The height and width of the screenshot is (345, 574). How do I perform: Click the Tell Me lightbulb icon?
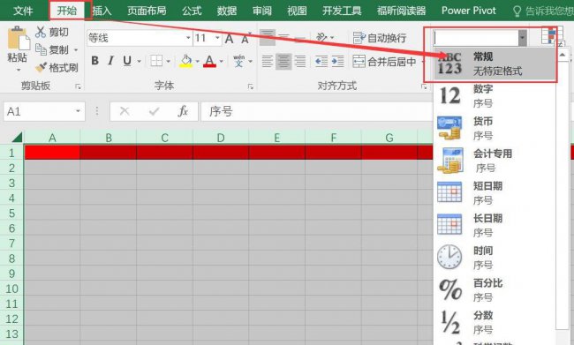coord(517,11)
